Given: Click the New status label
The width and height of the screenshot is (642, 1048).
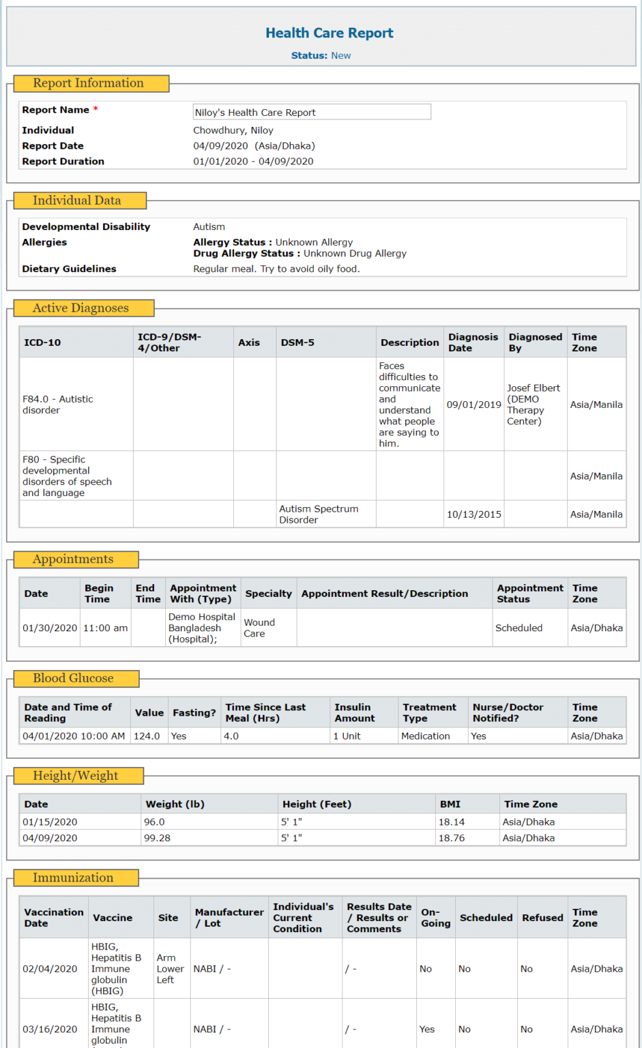Looking at the screenshot, I should click(341, 55).
